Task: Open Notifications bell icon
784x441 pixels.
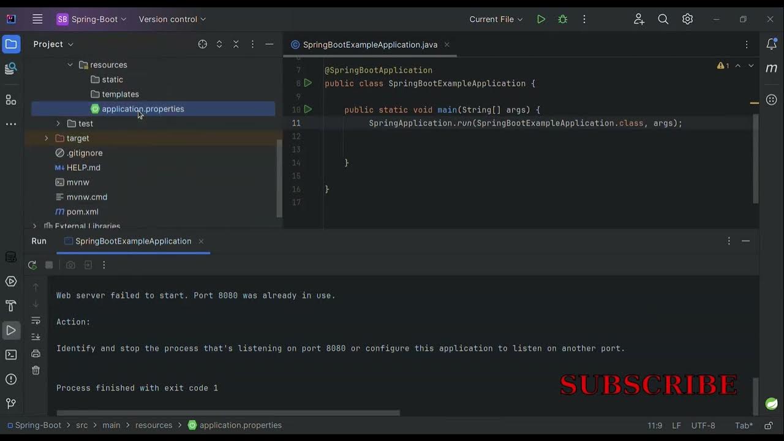Action: coord(772,44)
